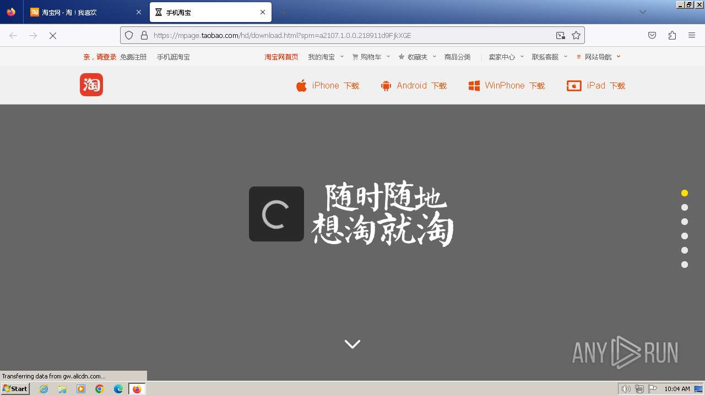Go to 淘宝网首页
The width and height of the screenshot is (705, 396).
[x=281, y=57]
